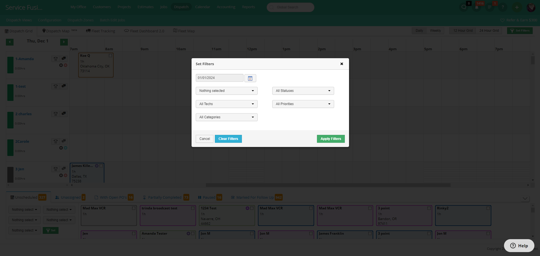Open the Customers menu
The height and width of the screenshot is (256, 540).
(x=102, y=7)
